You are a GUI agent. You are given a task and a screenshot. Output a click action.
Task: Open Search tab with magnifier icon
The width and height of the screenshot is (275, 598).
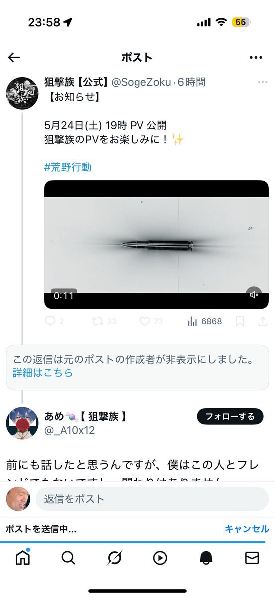[x=68, y=558]
